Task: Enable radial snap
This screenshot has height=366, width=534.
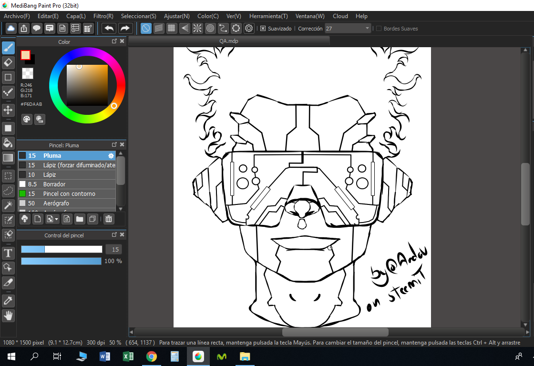Action: pyautogui.click(x=197, y=28)
